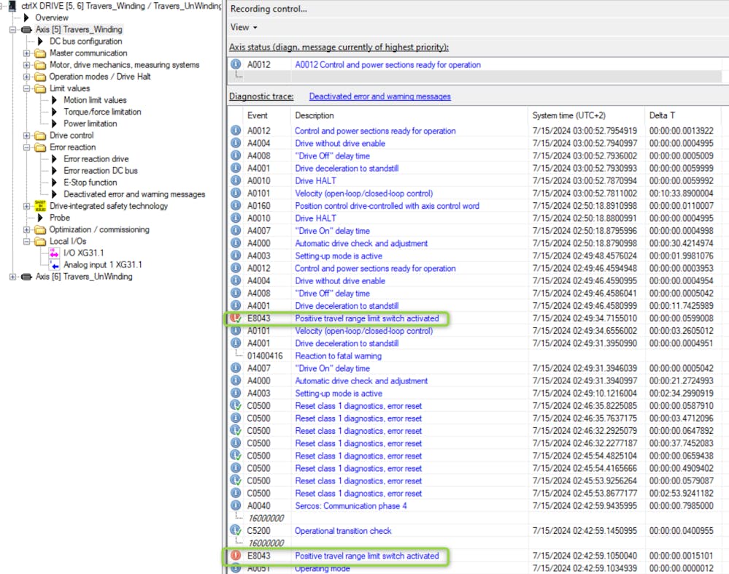Screen dimensions: 729x574
Task: Select E-Stop function in tree
Action: 90,183
